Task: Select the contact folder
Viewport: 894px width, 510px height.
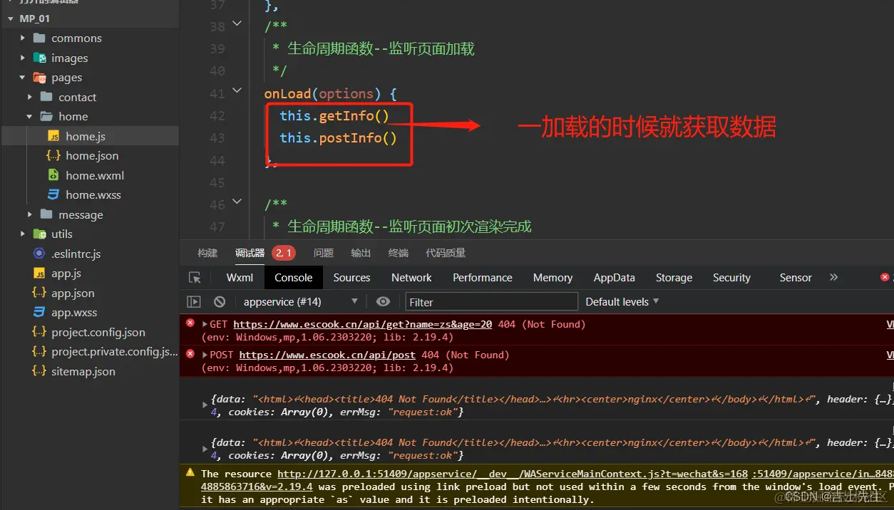Action: (x=77, y=98)
